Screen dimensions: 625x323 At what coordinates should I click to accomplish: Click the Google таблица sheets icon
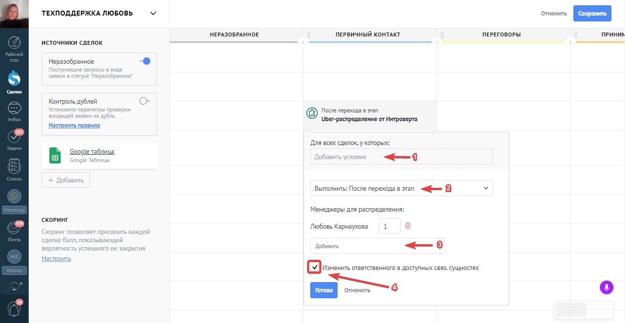(55, 156)
